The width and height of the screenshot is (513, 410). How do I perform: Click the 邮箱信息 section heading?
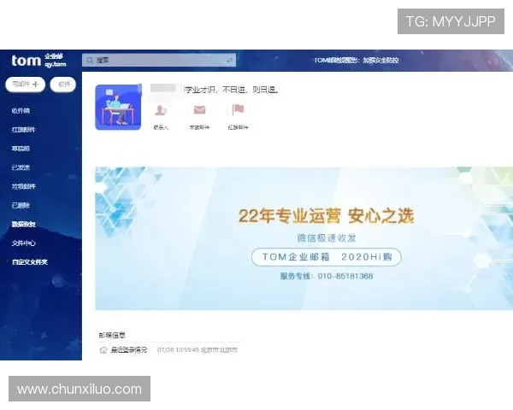[x=112, y=335]
